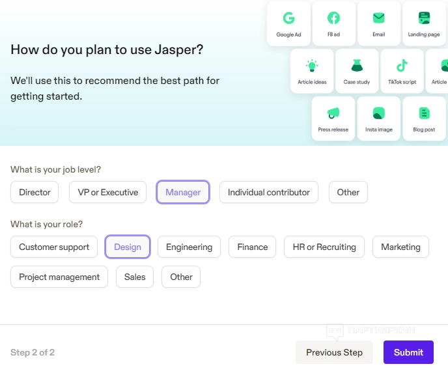Deselect the Manager job level option
The width and height of the screenshot is (448, 375).
pos(183,192)
